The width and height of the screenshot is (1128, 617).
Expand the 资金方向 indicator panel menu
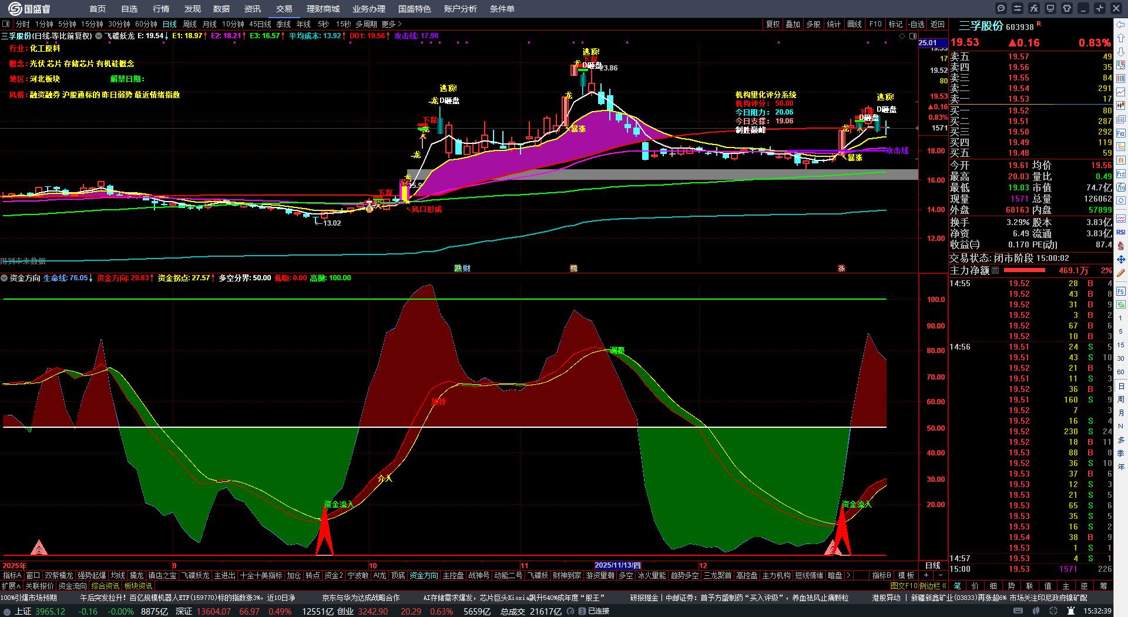pyautogui.click(x=5, y=278)
